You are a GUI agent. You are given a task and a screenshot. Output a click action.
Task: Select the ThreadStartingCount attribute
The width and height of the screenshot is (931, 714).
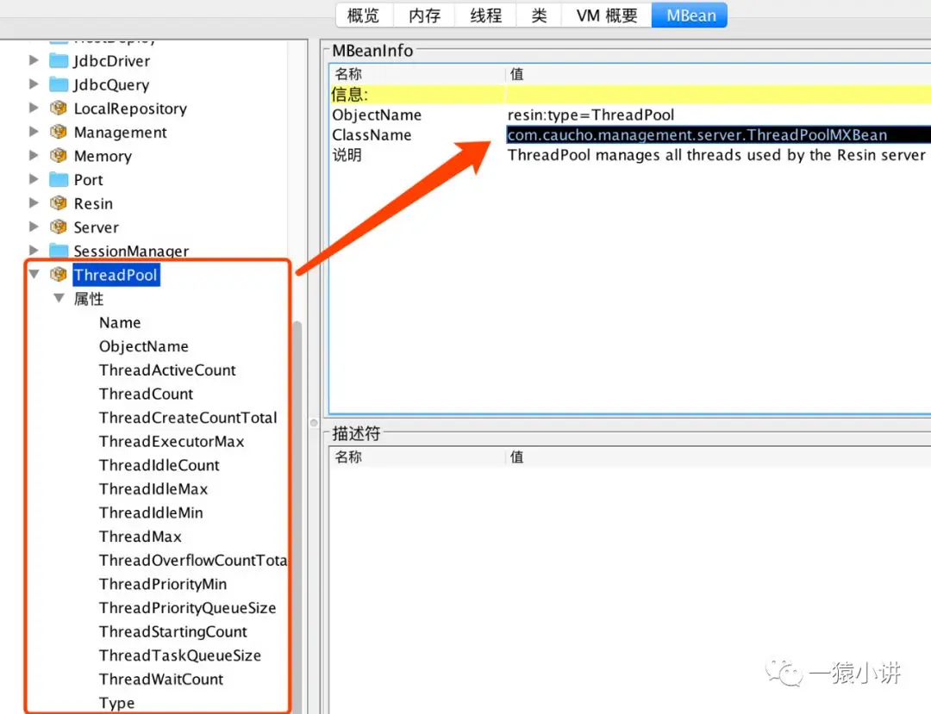pyautogui.click(x=172, y=631)
